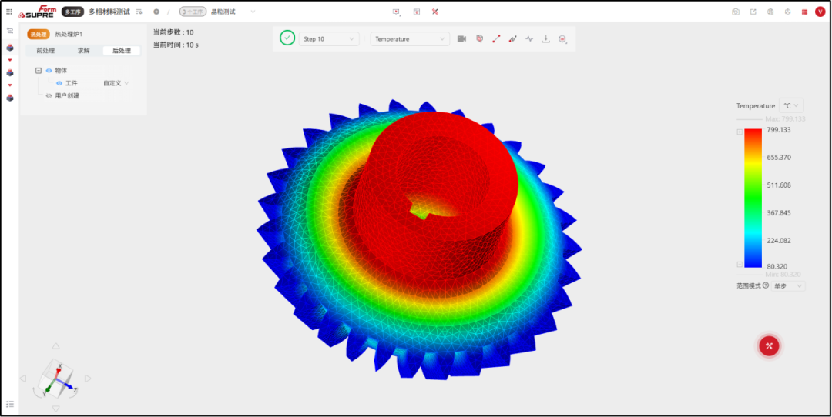Click the support headset icon
This screenshot has width=832, height=417.
(x=787, y=12)
